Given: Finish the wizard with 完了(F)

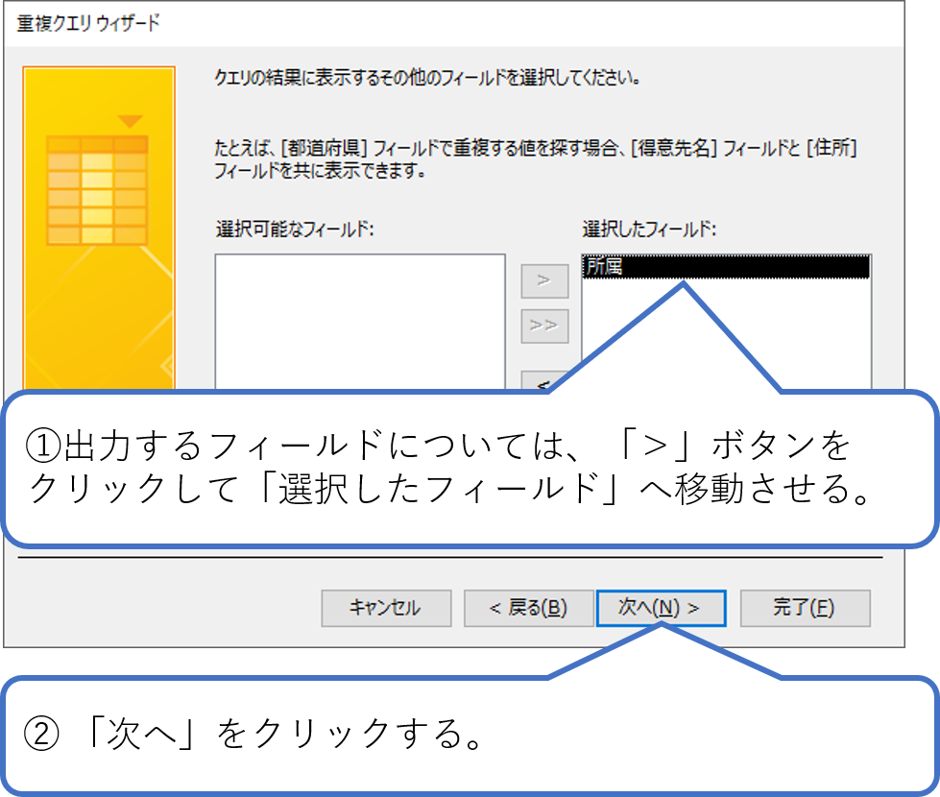Looking at the screenshot, I should (805, 608).
